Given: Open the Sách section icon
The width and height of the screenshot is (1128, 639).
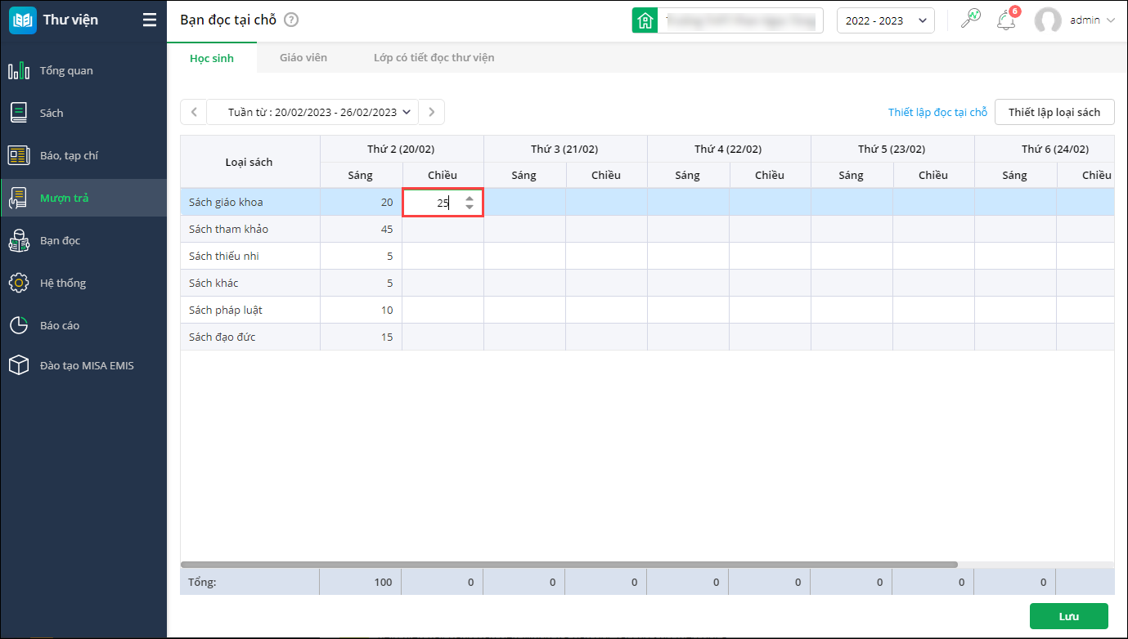Looking at the screenshot, I should pyautogui.click(x=19, y=113).
